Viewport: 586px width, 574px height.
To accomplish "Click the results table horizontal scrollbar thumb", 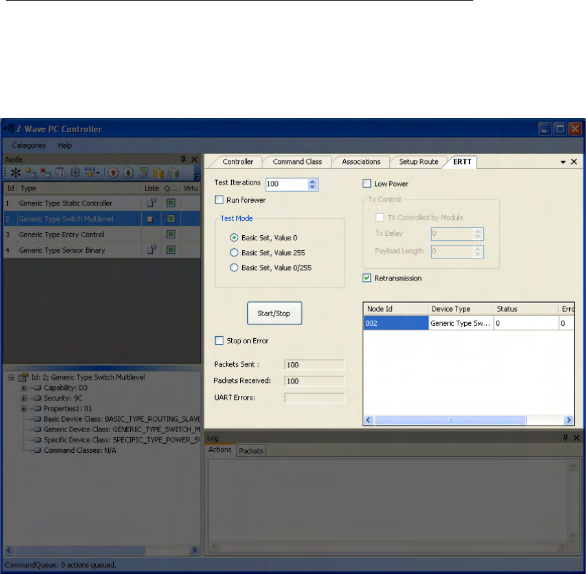I will [450, 420].
